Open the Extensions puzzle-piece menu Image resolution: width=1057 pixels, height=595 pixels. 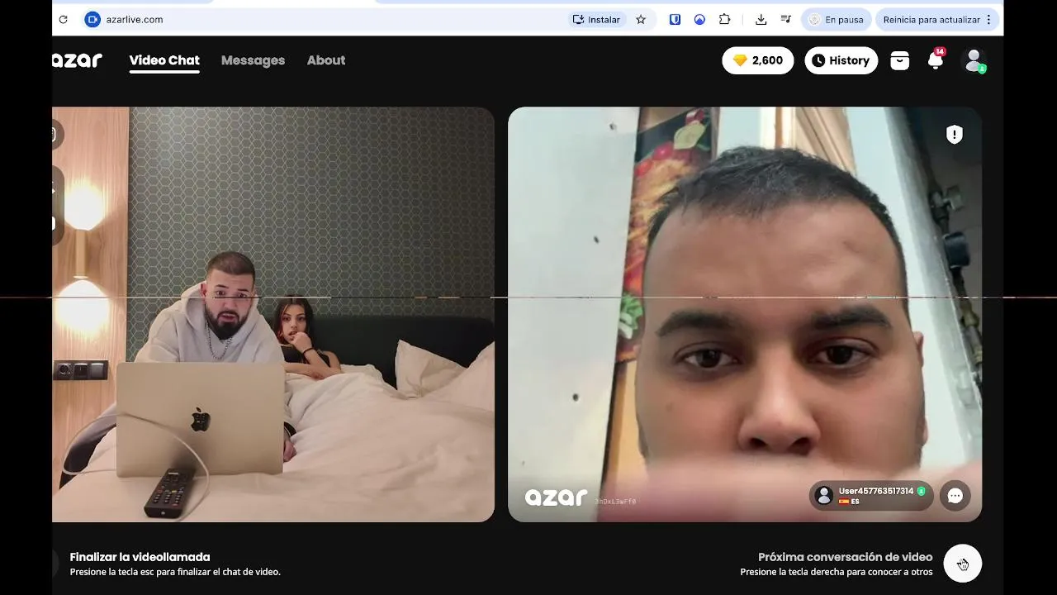(724, 19)
